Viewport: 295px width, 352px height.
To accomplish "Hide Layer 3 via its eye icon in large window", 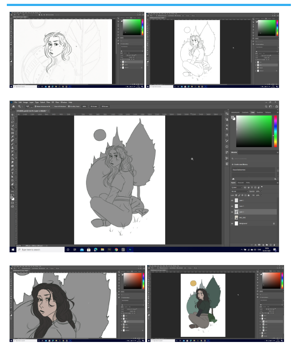I will [232, 212].
